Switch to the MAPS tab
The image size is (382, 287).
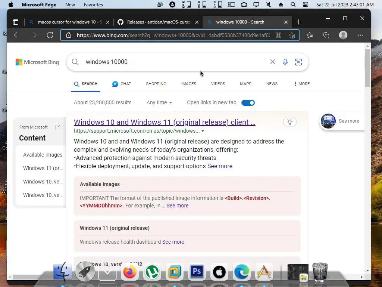tap(245, 84)
